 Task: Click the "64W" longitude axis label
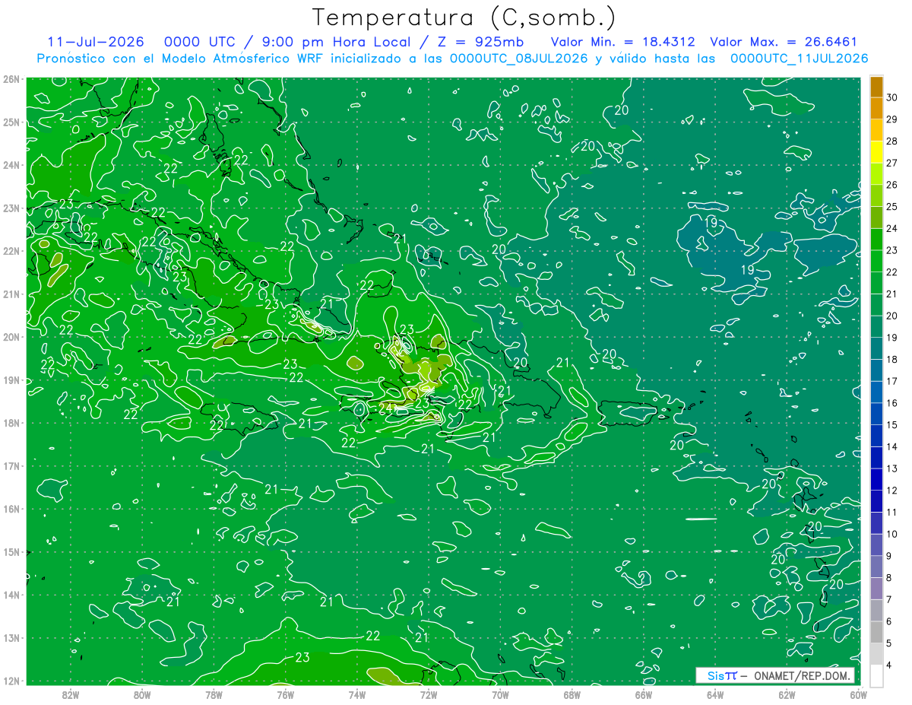(x=715, y=694)
